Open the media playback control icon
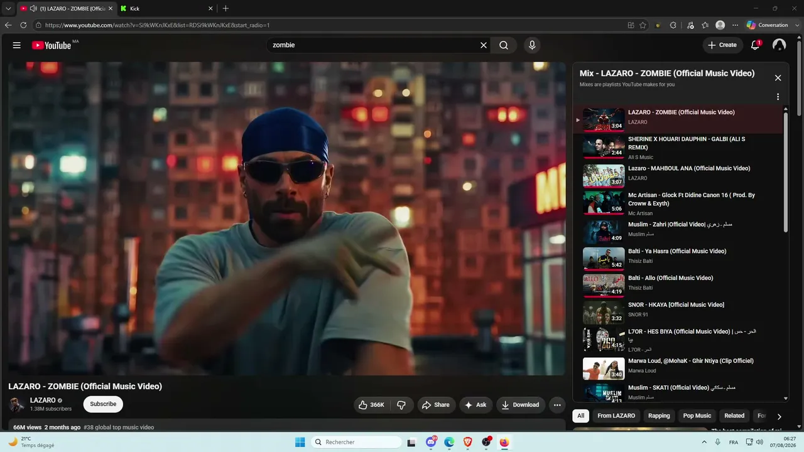 point(690,25)
